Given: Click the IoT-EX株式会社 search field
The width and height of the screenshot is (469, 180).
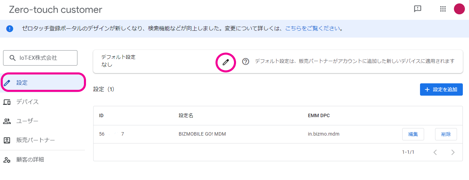Looking at the screenshot, I should (45, 58).
